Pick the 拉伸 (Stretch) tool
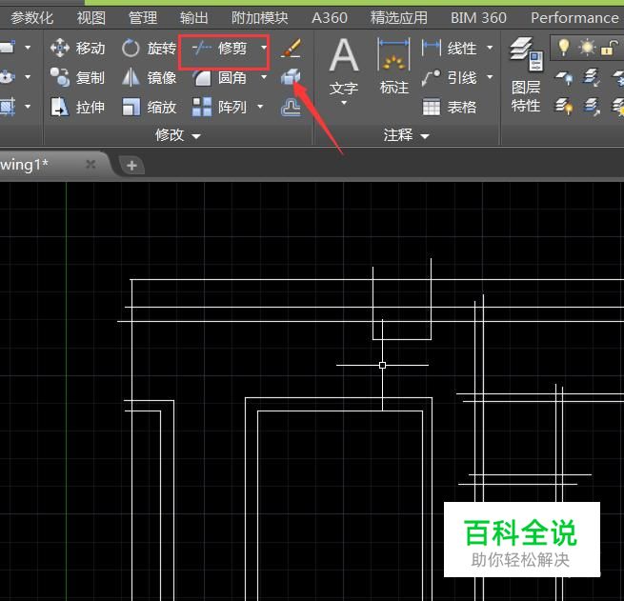This screenshot has height=601, width=624. pyautogui.click(x=78, y=108)
